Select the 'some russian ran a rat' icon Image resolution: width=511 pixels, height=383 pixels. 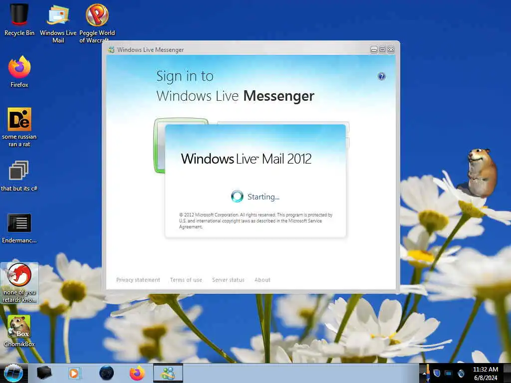click(19, 127)
